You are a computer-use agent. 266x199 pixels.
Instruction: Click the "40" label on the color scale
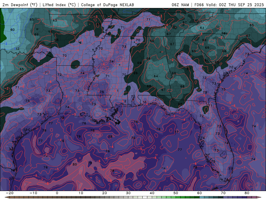[152, 193]
